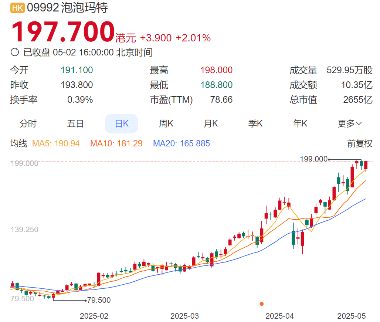The height and width of the screenshot is (322, 380).
Task: Click the 成交量 value 529.95万股
Action: click(349, 70)
